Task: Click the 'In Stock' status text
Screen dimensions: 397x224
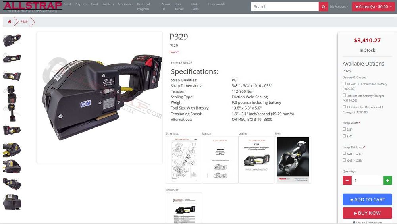Action: pos(367,50)
